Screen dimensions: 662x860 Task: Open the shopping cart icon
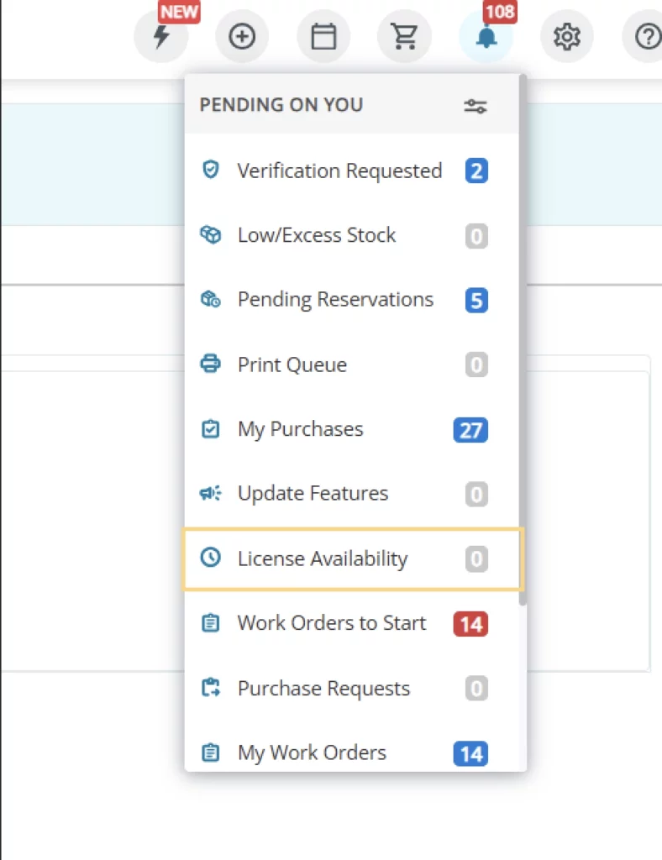(404, 37)
